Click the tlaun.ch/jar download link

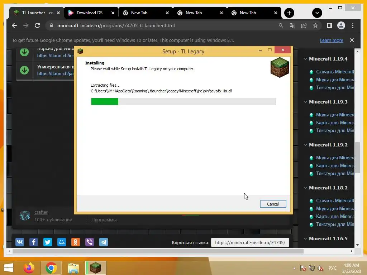pyautogui.click(x=56, y=73)
